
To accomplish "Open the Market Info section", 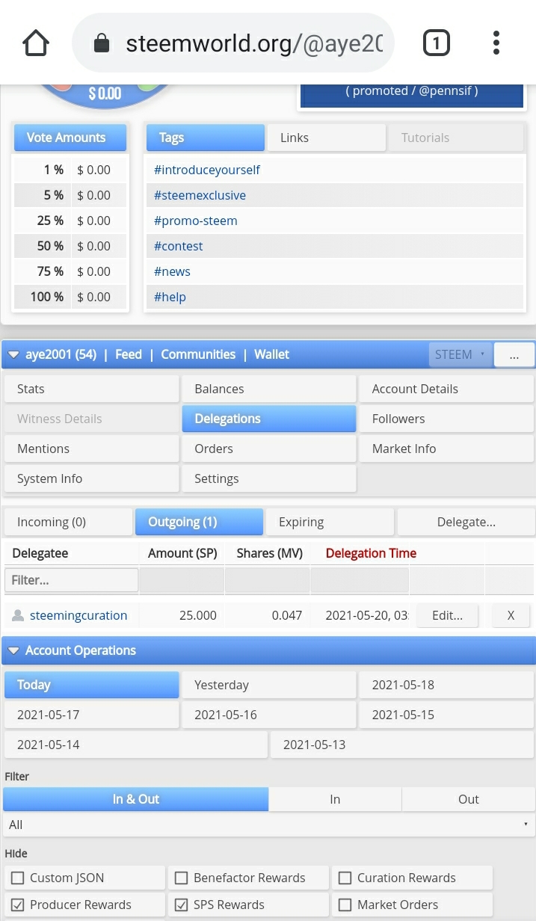I will [x=446, y=449].
